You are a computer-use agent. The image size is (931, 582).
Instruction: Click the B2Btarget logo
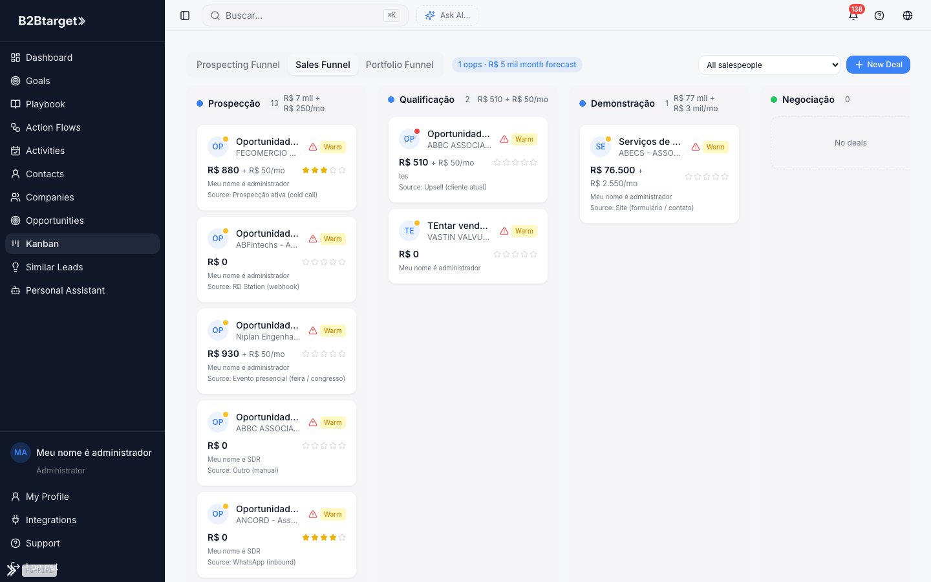(x=52, y=21)
